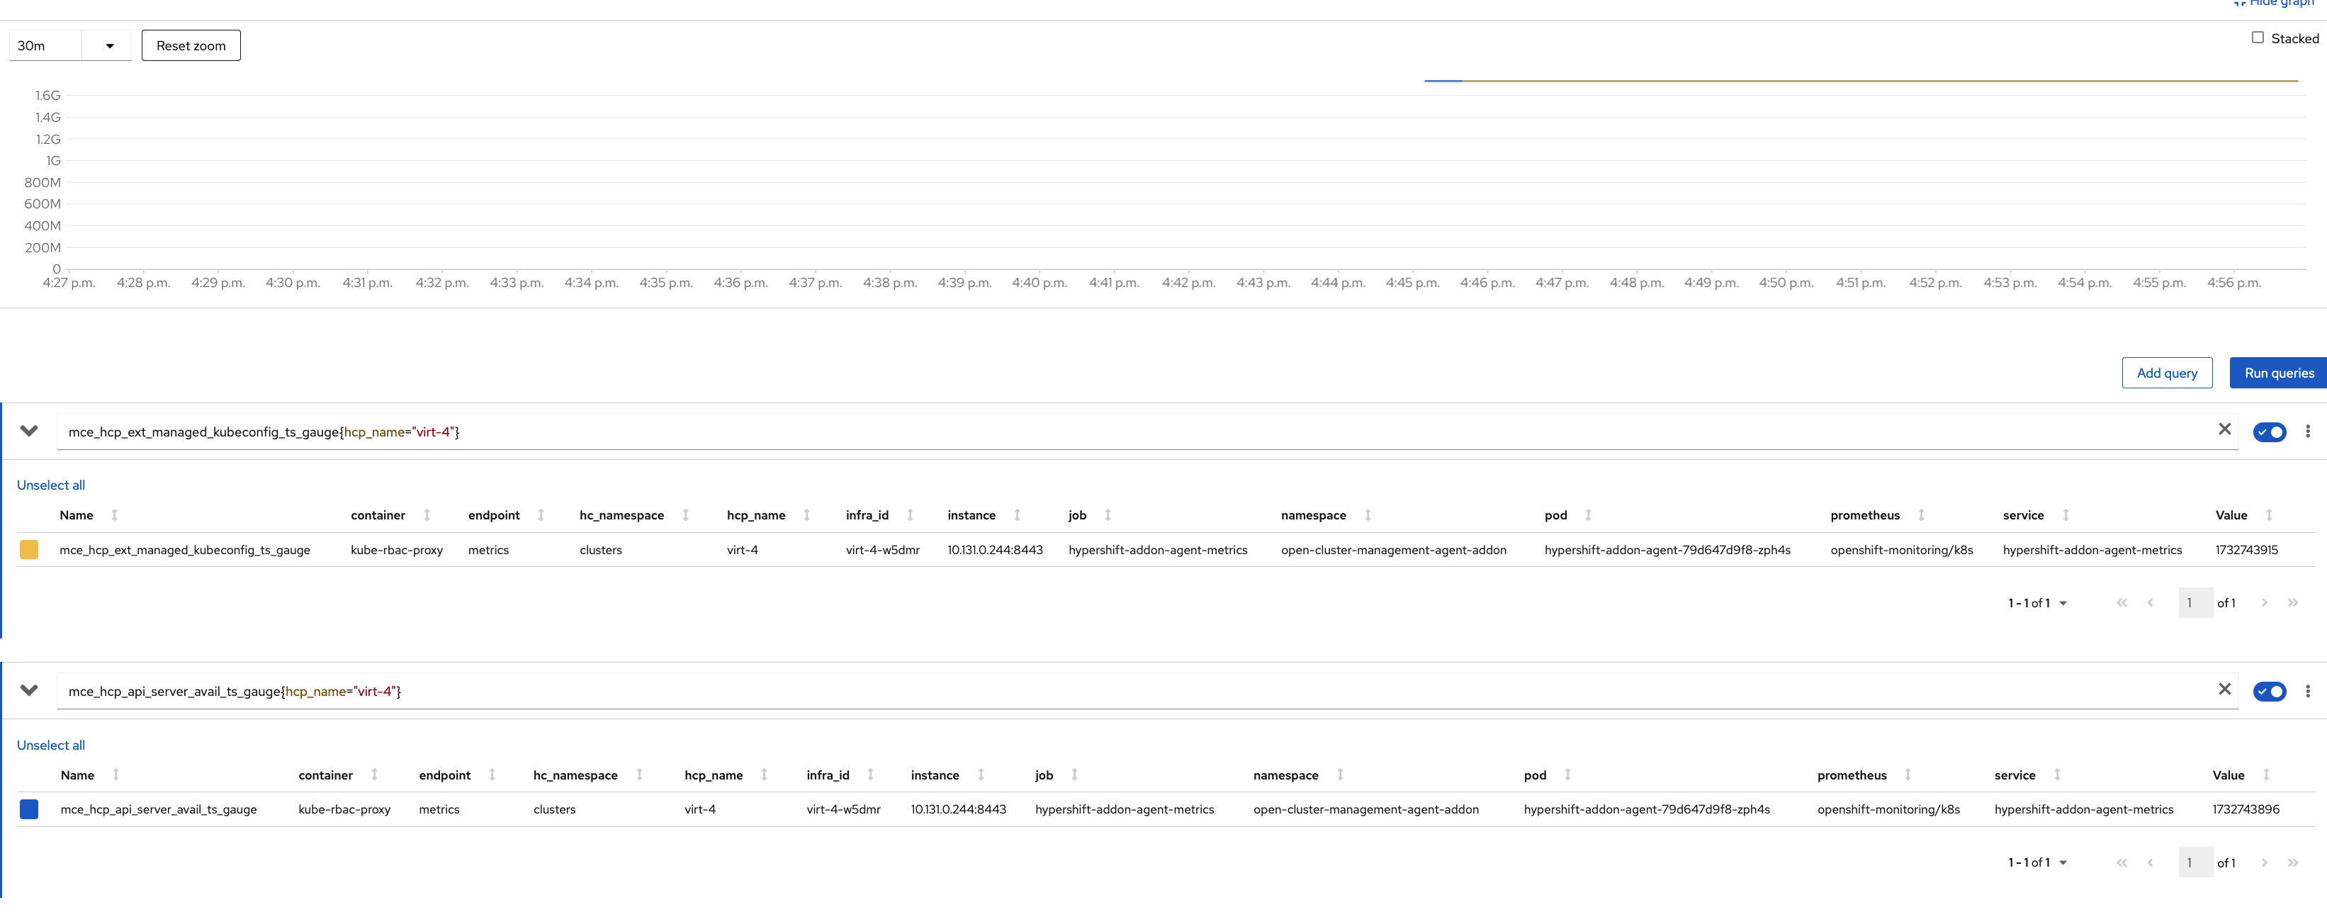2327x917 pixels.
Task: Clear the kubeconfig_ts_gauge query with X icon
Action: coord(2224,429)
